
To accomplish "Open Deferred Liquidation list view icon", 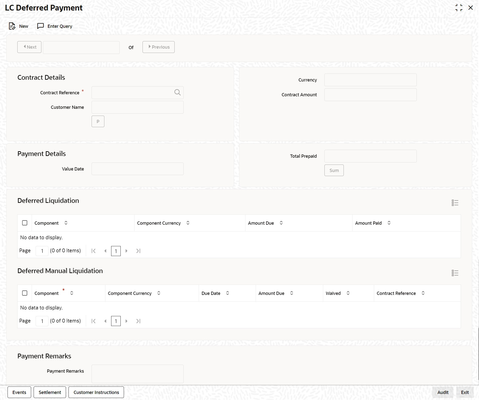I will (455, 203).
